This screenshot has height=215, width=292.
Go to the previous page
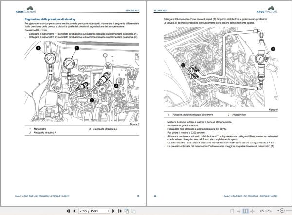(74, 211)
